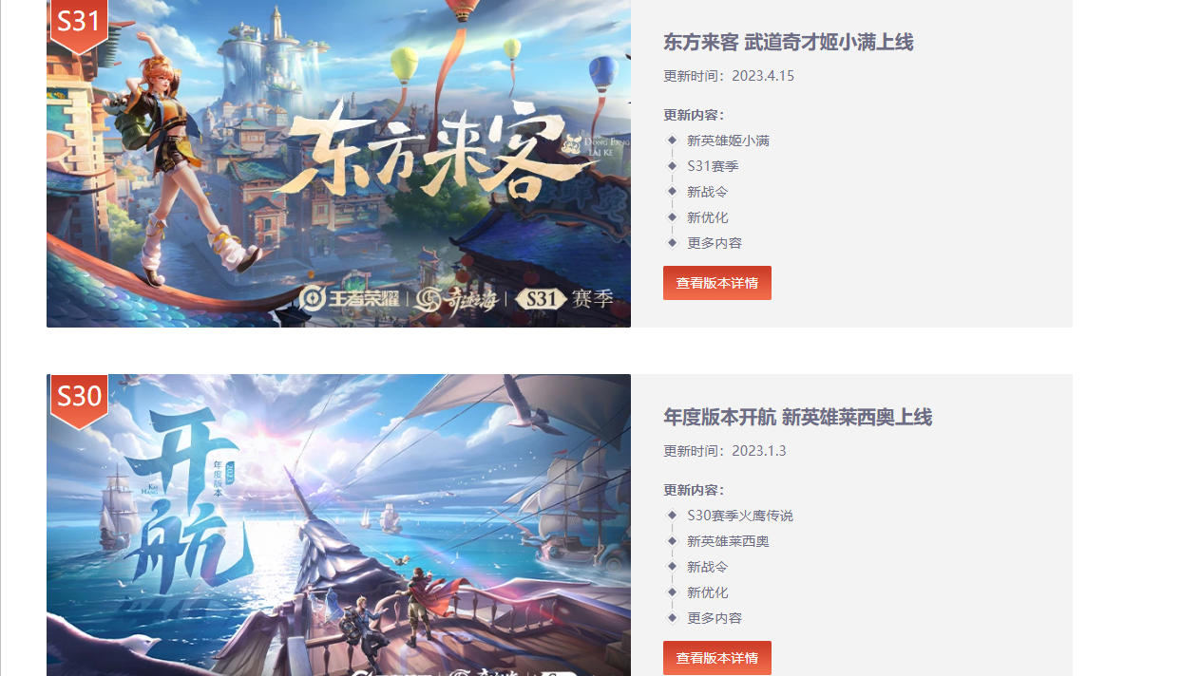Open 查看版本详情 for the S30 update
1201x676 pixels.
coord(717,658)
